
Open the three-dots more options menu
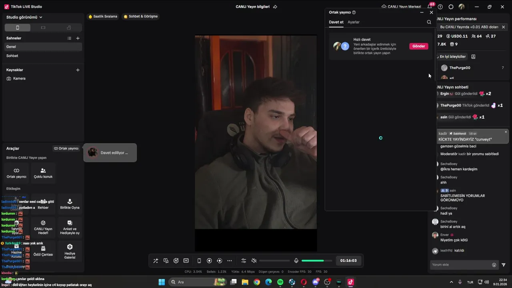point(230,261)
